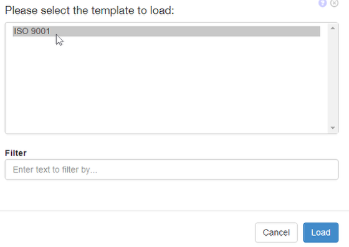Image resolution: width=349 pixels, height=247 pixels.
Task: Click the 'Enter text to filter by...' placeholder
Action: 55,170
